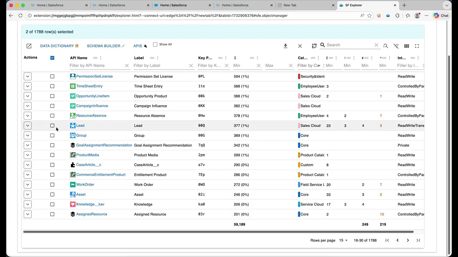This screenshot has width=458, height=257.
Task: Check the WorkOrder row checkbox
Action: tap(52, 185)
